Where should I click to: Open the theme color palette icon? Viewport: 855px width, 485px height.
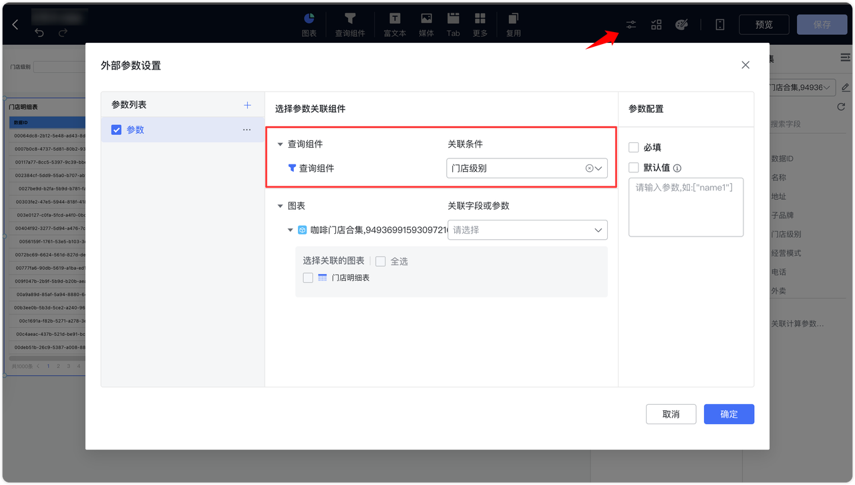[681, 24]
